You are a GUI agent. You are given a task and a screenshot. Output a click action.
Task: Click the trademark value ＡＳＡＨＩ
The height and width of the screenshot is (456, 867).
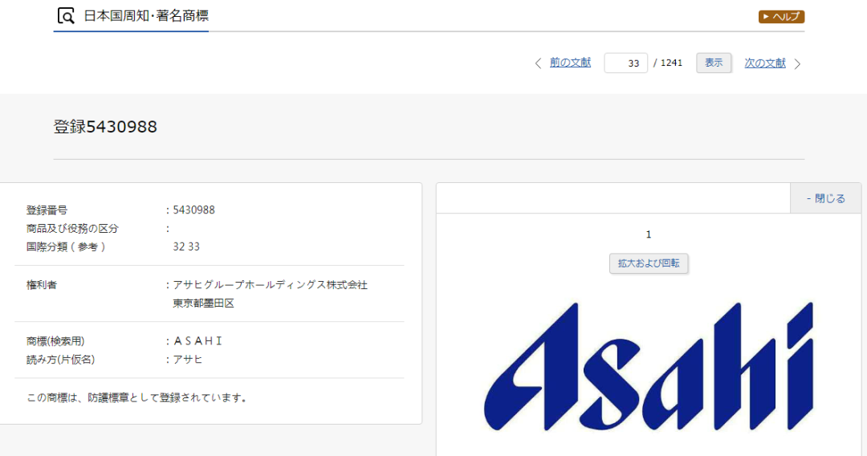[x=197, y=341]
